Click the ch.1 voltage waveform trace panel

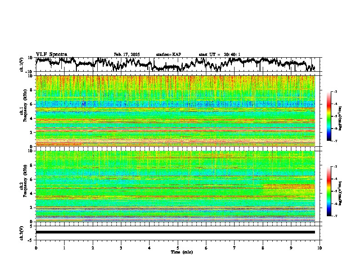(178, 65)
